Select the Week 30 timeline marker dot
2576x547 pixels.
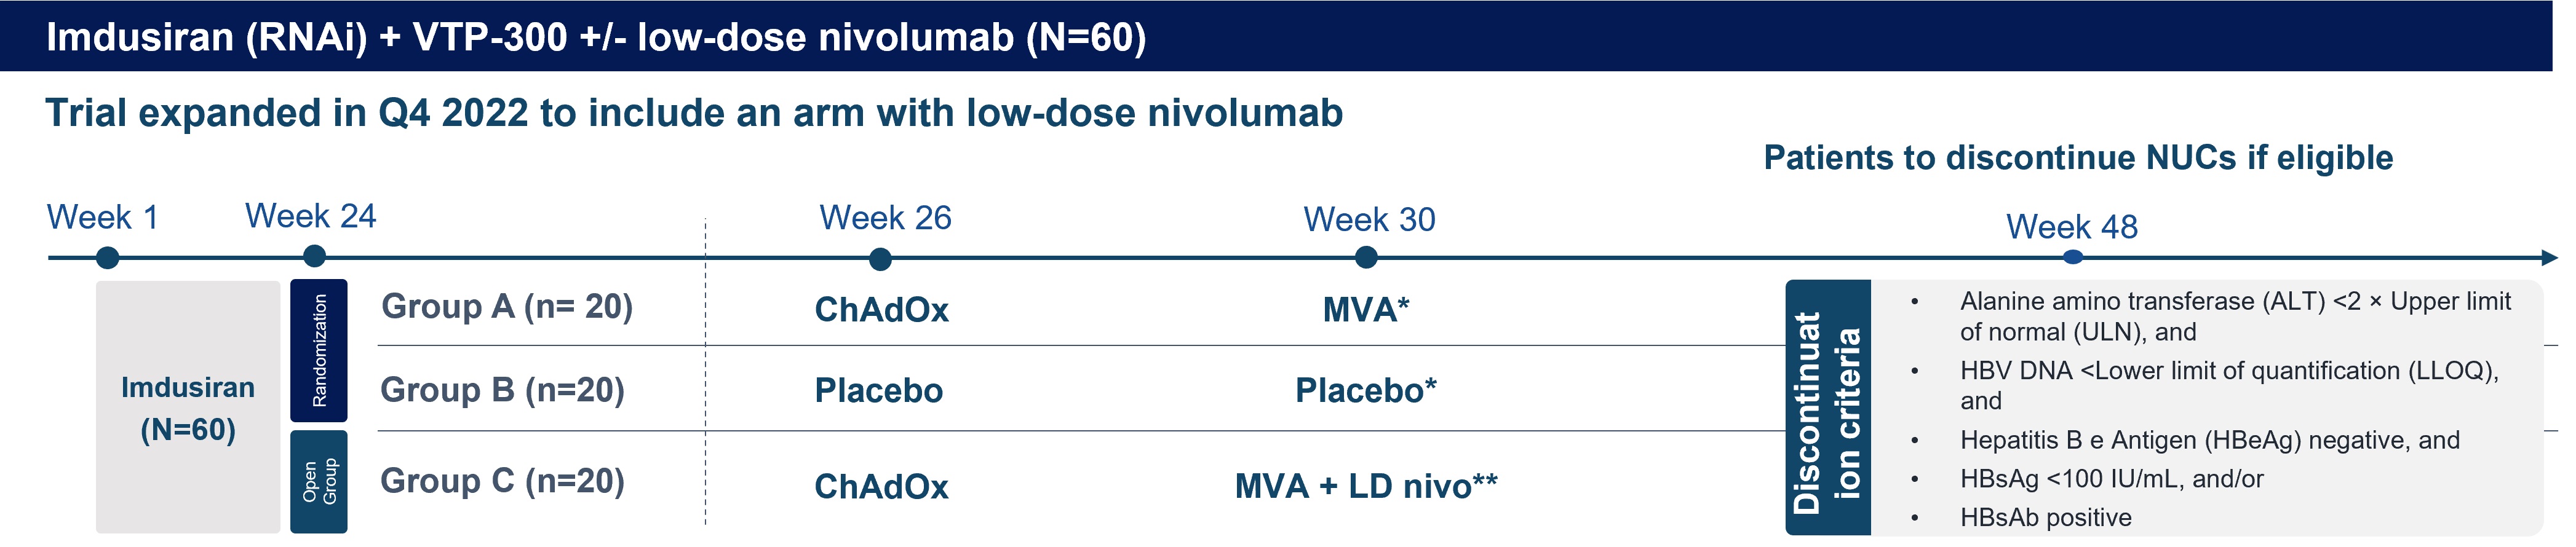coord(1366,258)
